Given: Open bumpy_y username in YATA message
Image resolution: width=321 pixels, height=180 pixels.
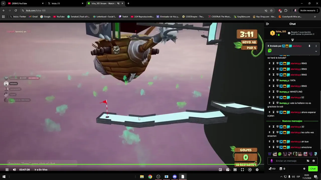Looking at the screenshot, I should point(284,80).
